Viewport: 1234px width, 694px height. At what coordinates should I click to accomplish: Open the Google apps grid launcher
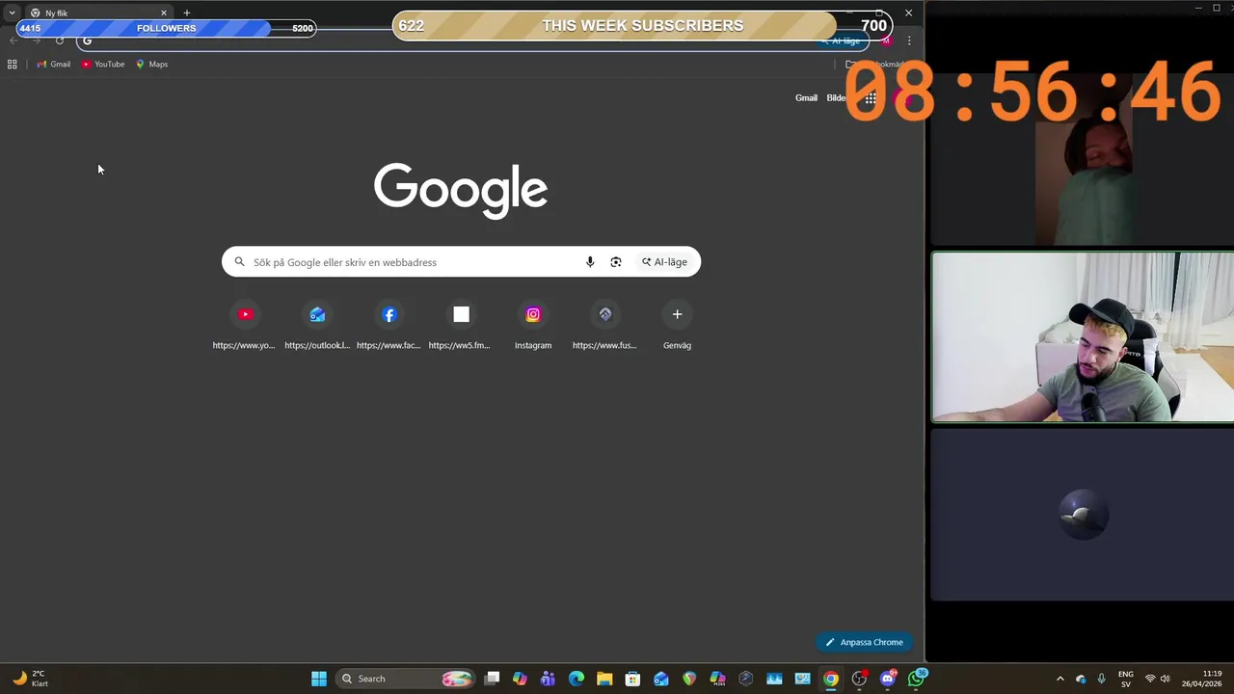871,97
